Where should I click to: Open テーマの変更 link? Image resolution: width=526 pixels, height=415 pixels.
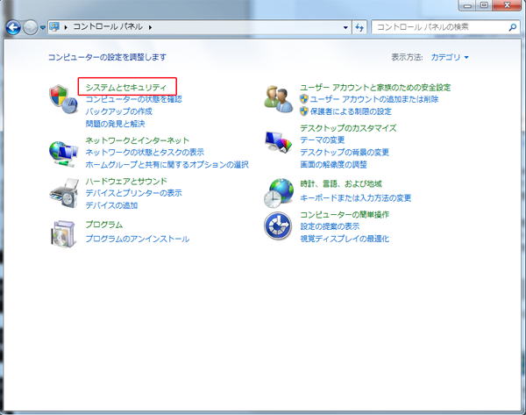tap(322, 140)
